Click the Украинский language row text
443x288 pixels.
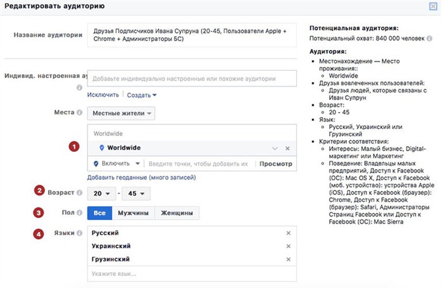point(111,246)
